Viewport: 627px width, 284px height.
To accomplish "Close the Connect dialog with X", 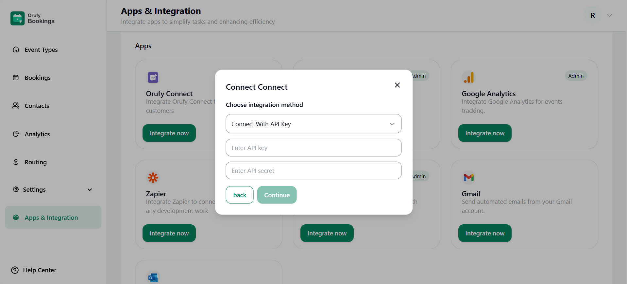I will pos(397,85).
